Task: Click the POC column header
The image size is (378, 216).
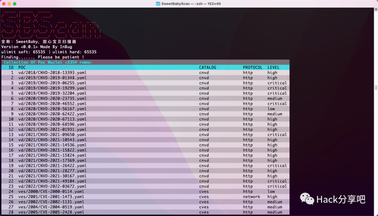Action: (22, 67)
